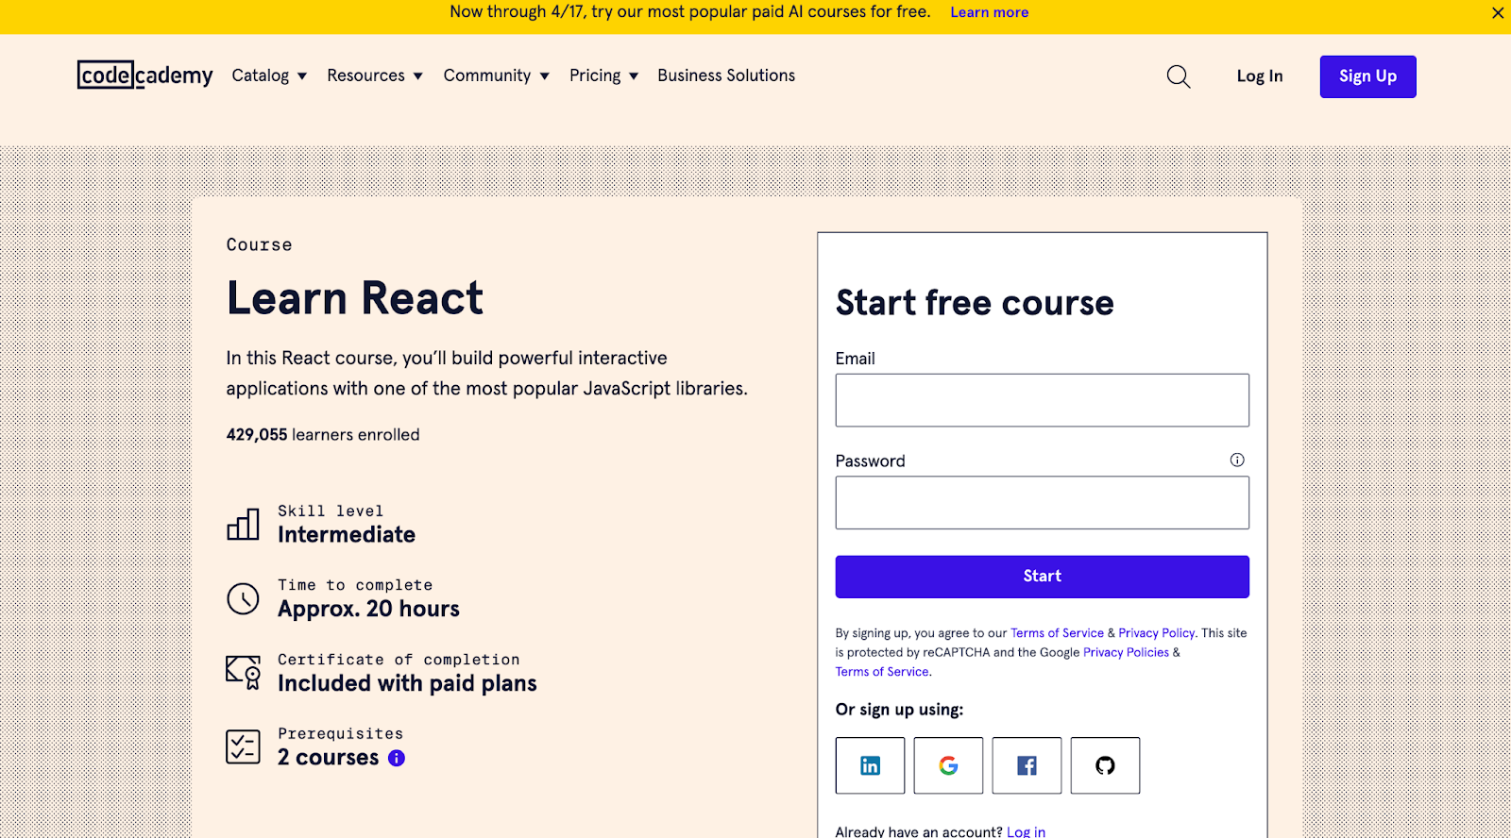Click the Log In nav link

pos(1260,76)
